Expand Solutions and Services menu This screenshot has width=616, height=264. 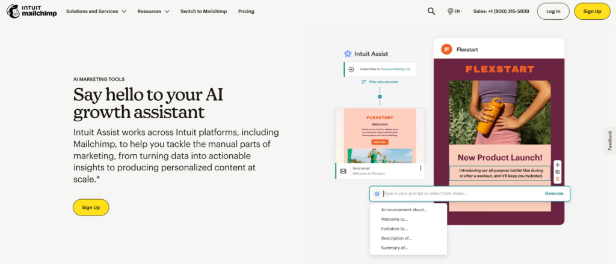[x=96, y=11]
